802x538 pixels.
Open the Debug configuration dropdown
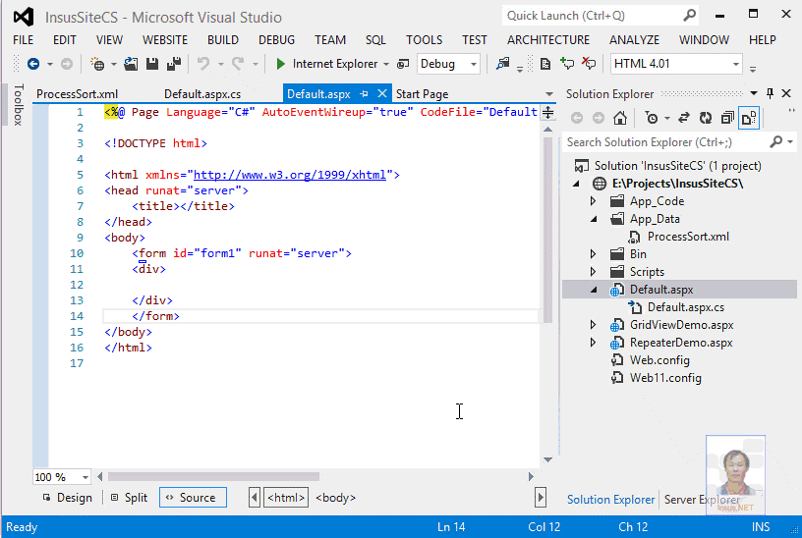[448, 64]
